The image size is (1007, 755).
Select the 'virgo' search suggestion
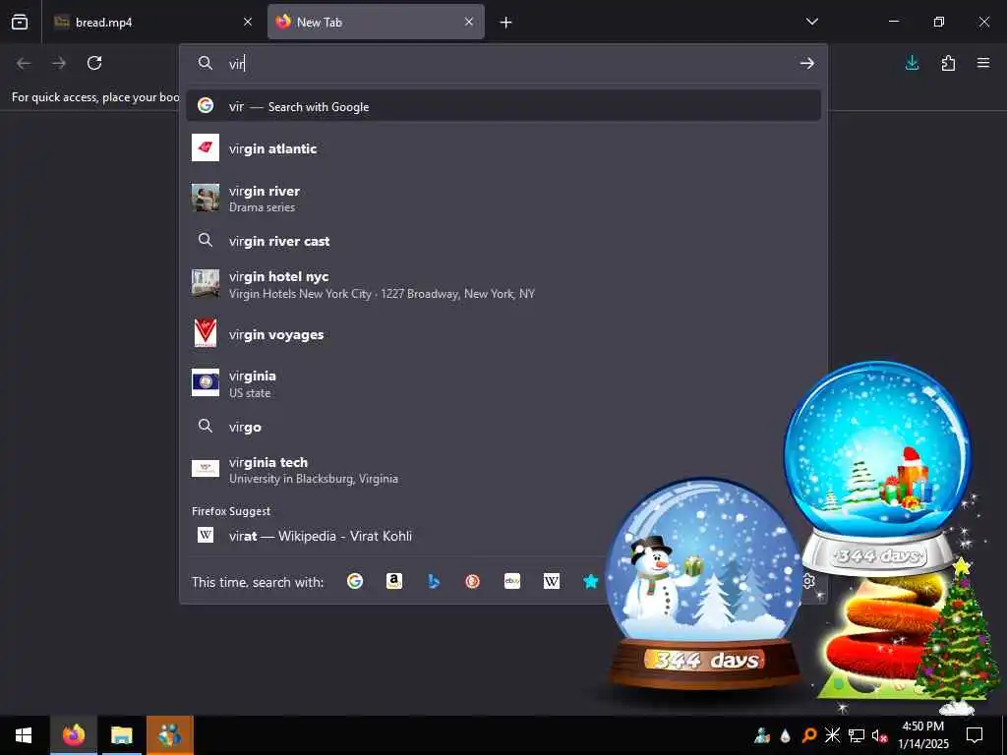pos(503,427)
